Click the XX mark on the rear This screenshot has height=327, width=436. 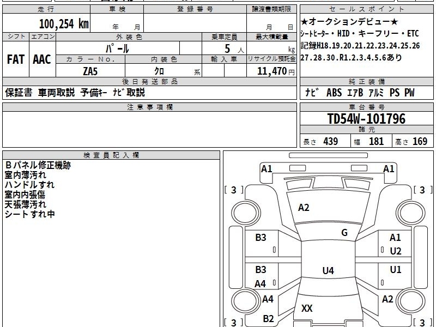[x=307, y=308]
